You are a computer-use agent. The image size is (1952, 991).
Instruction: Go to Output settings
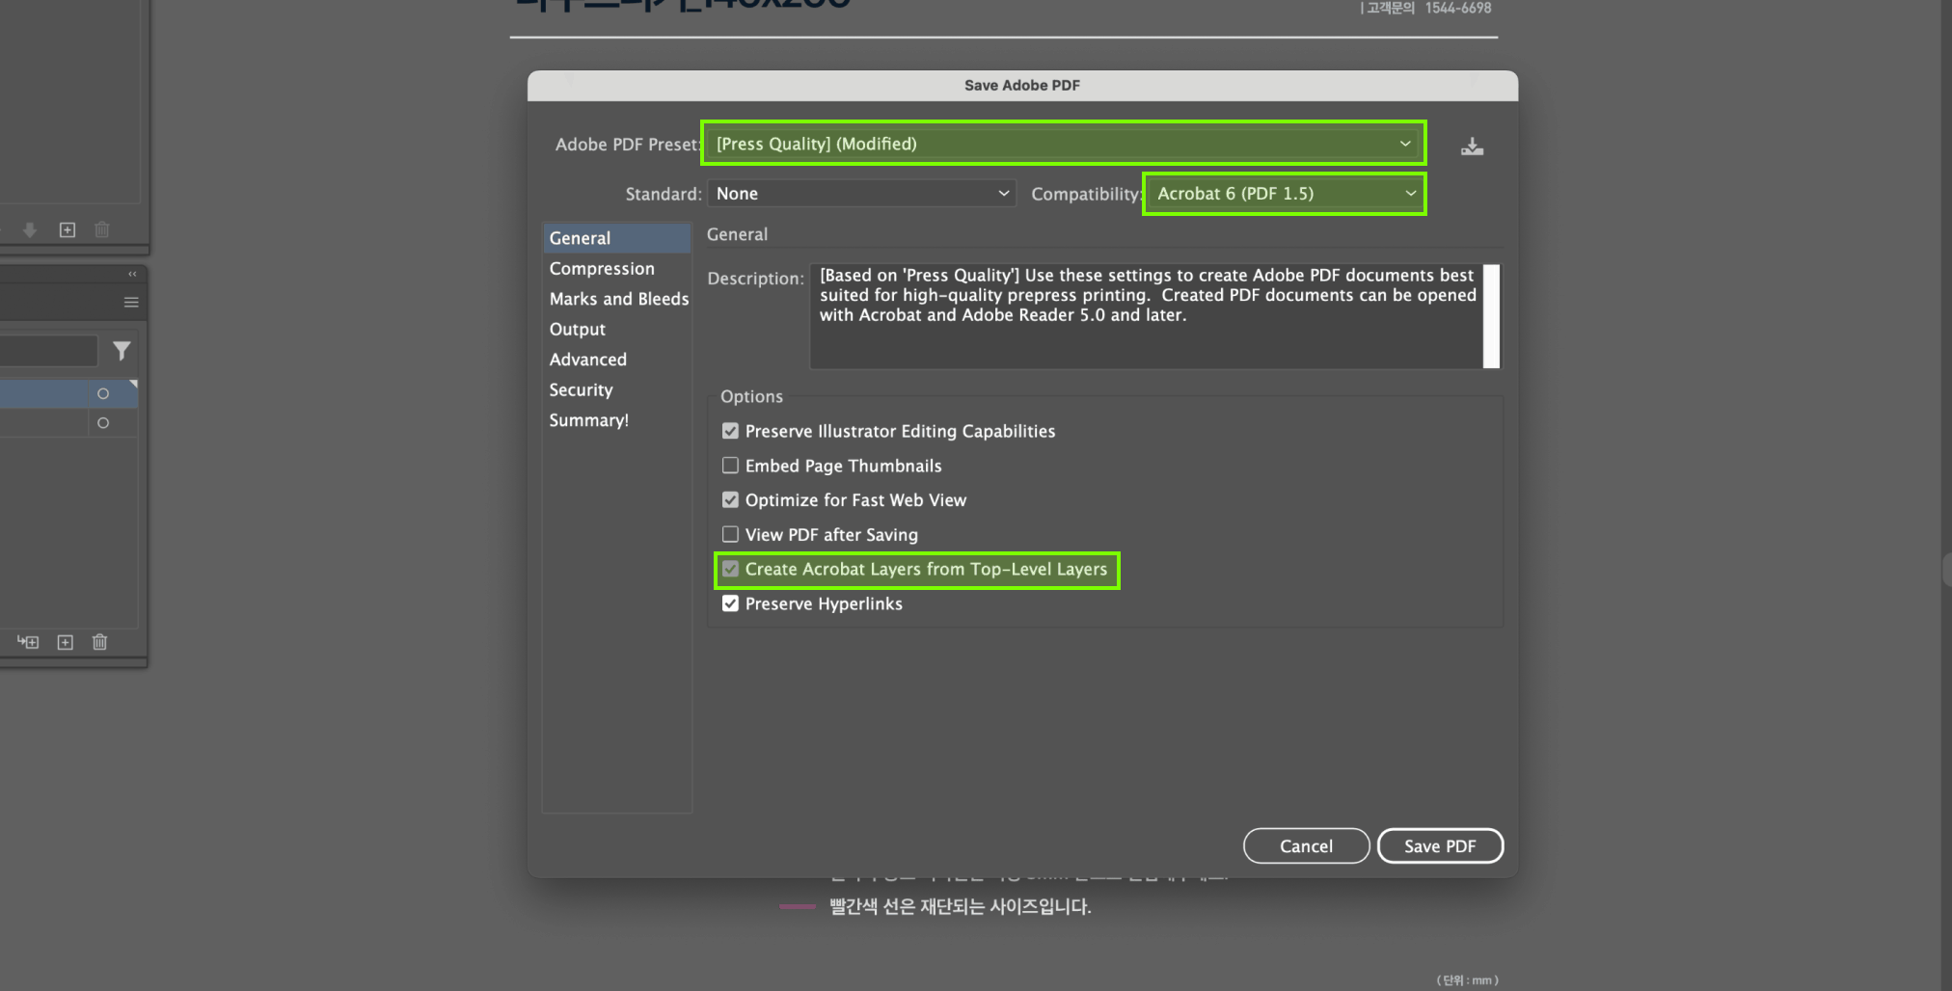[617, 330]
